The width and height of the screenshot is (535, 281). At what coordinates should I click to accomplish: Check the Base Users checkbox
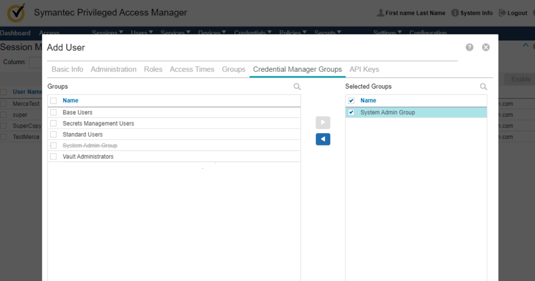click(x=54, y=112)
